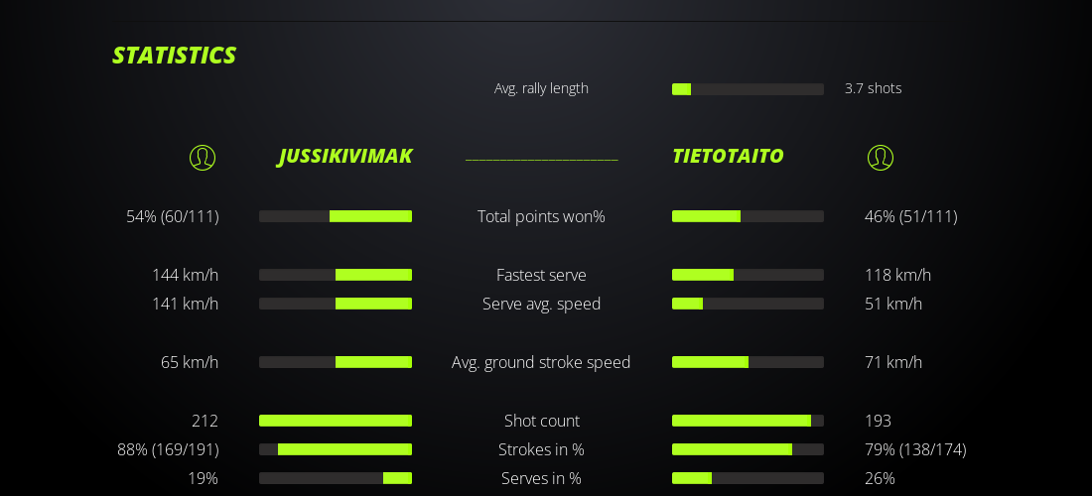Click the 3.7 shots value
The width and height of the screenshot is (1092, 496).
click(873, 88)
